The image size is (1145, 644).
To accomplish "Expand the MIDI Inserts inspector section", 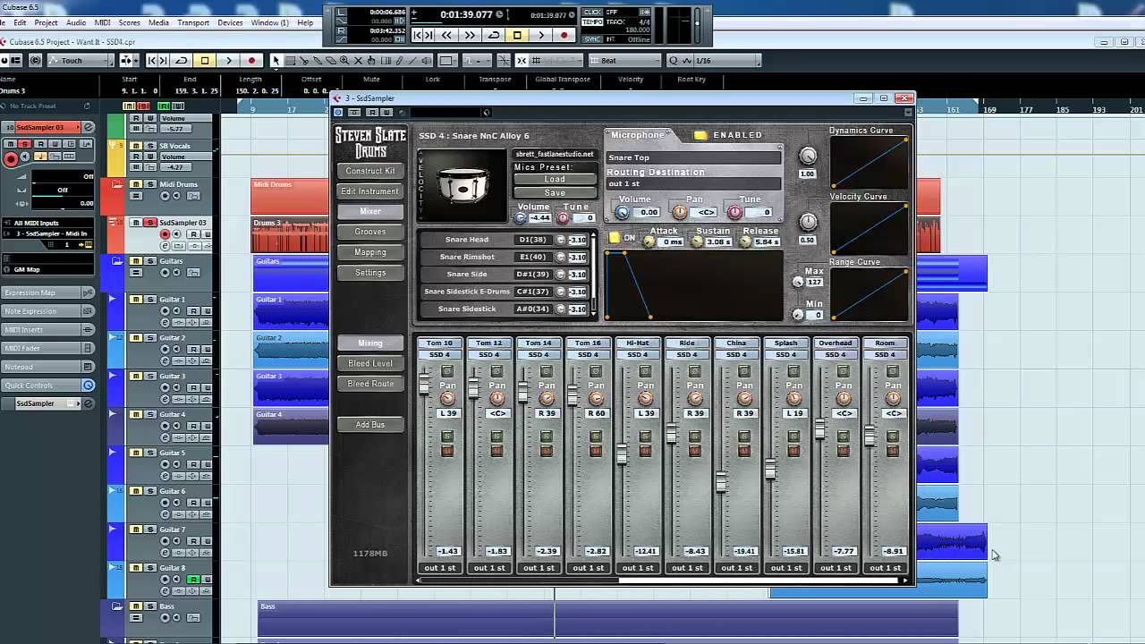I will tap(48, 329).
